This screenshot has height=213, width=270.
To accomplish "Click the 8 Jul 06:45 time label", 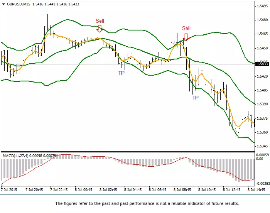I will pyautogui.click(x=157, y=190).
